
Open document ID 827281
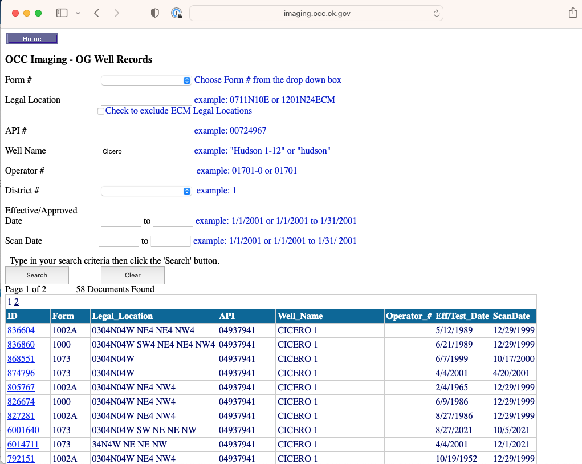[x=21, y=416]
